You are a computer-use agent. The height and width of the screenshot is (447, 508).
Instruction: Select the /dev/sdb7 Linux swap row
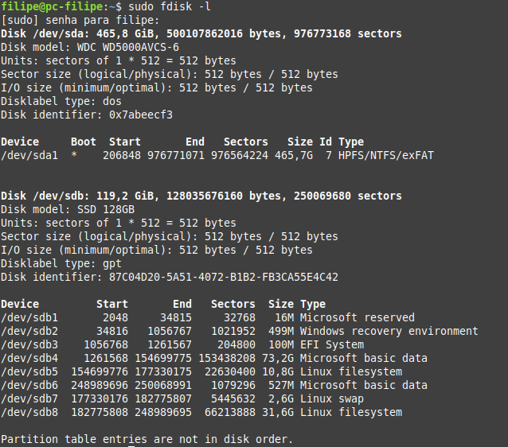[x=182, y=398]
